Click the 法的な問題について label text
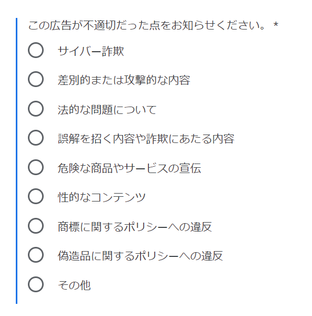Screen dimensions: 312x316 pyautogui.click(x=107, y=110)
